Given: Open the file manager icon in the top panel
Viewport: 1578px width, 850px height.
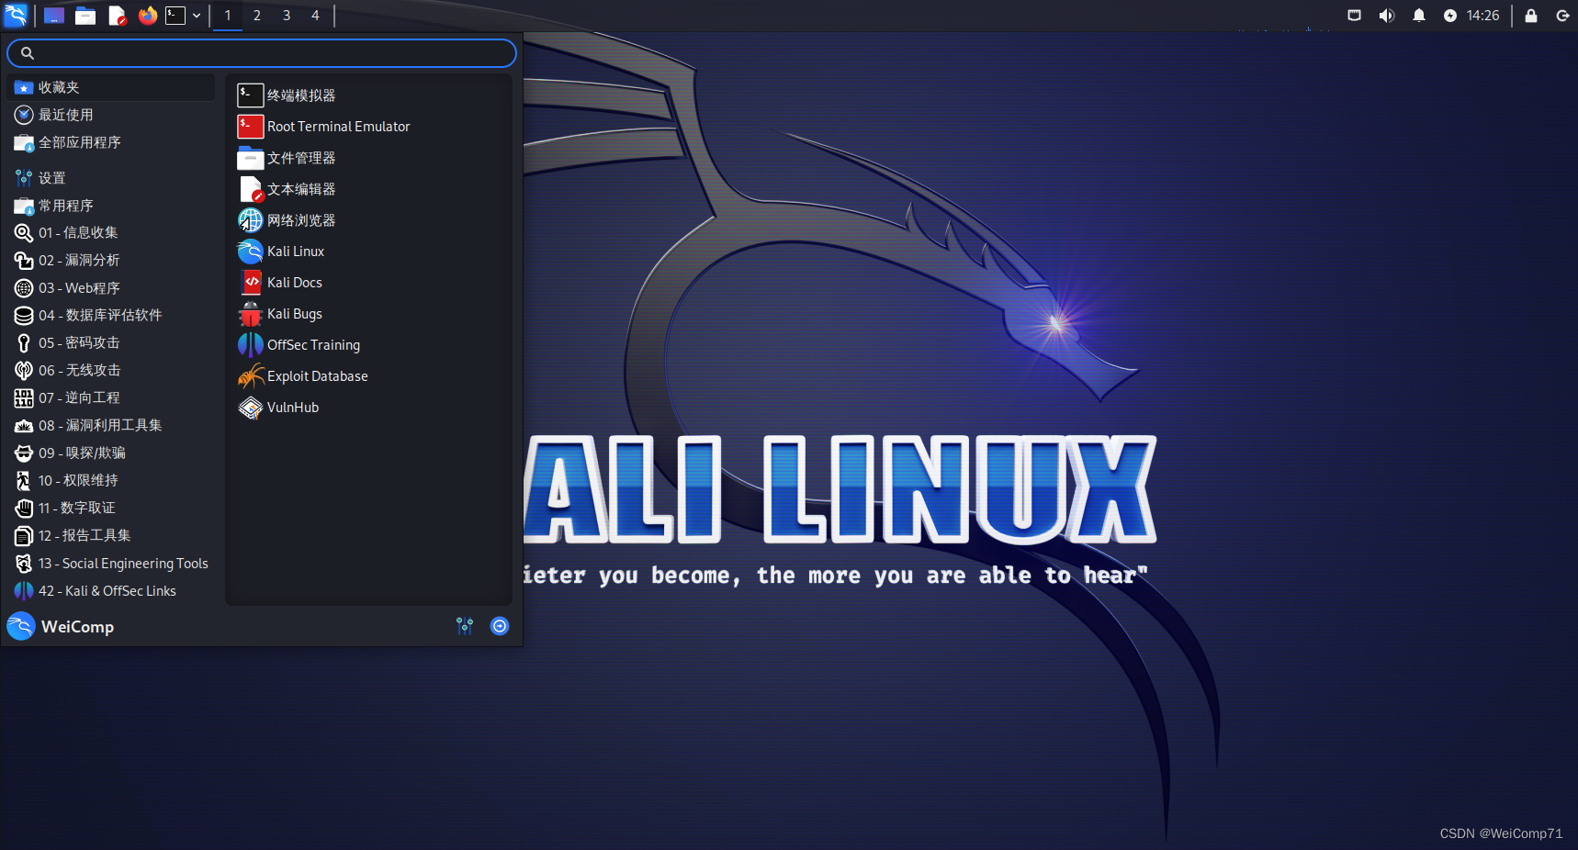Looking at the screenshot, I should (85, 16).
